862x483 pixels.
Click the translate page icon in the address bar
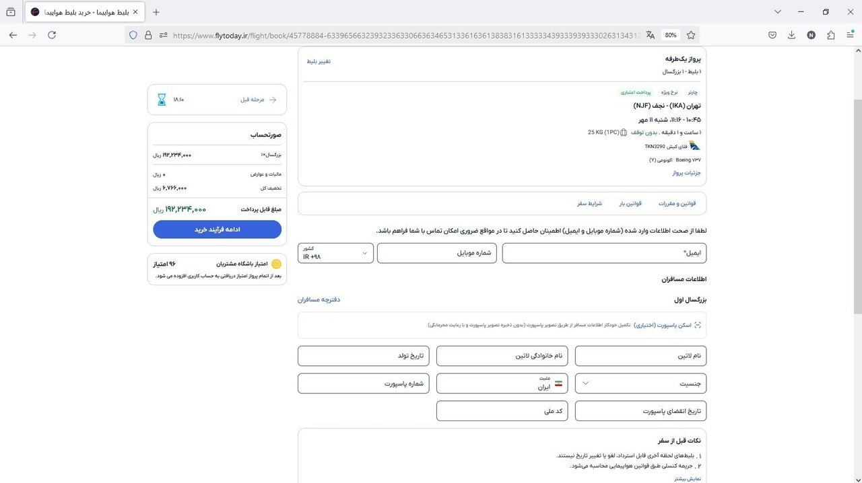click(651, 35)
